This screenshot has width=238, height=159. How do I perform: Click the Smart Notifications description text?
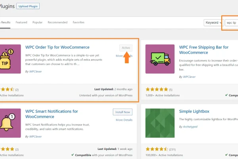[58, 127]
